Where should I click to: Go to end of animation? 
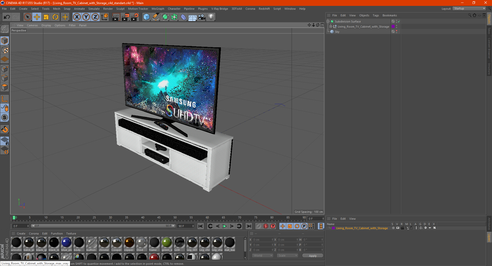point(249,226)
